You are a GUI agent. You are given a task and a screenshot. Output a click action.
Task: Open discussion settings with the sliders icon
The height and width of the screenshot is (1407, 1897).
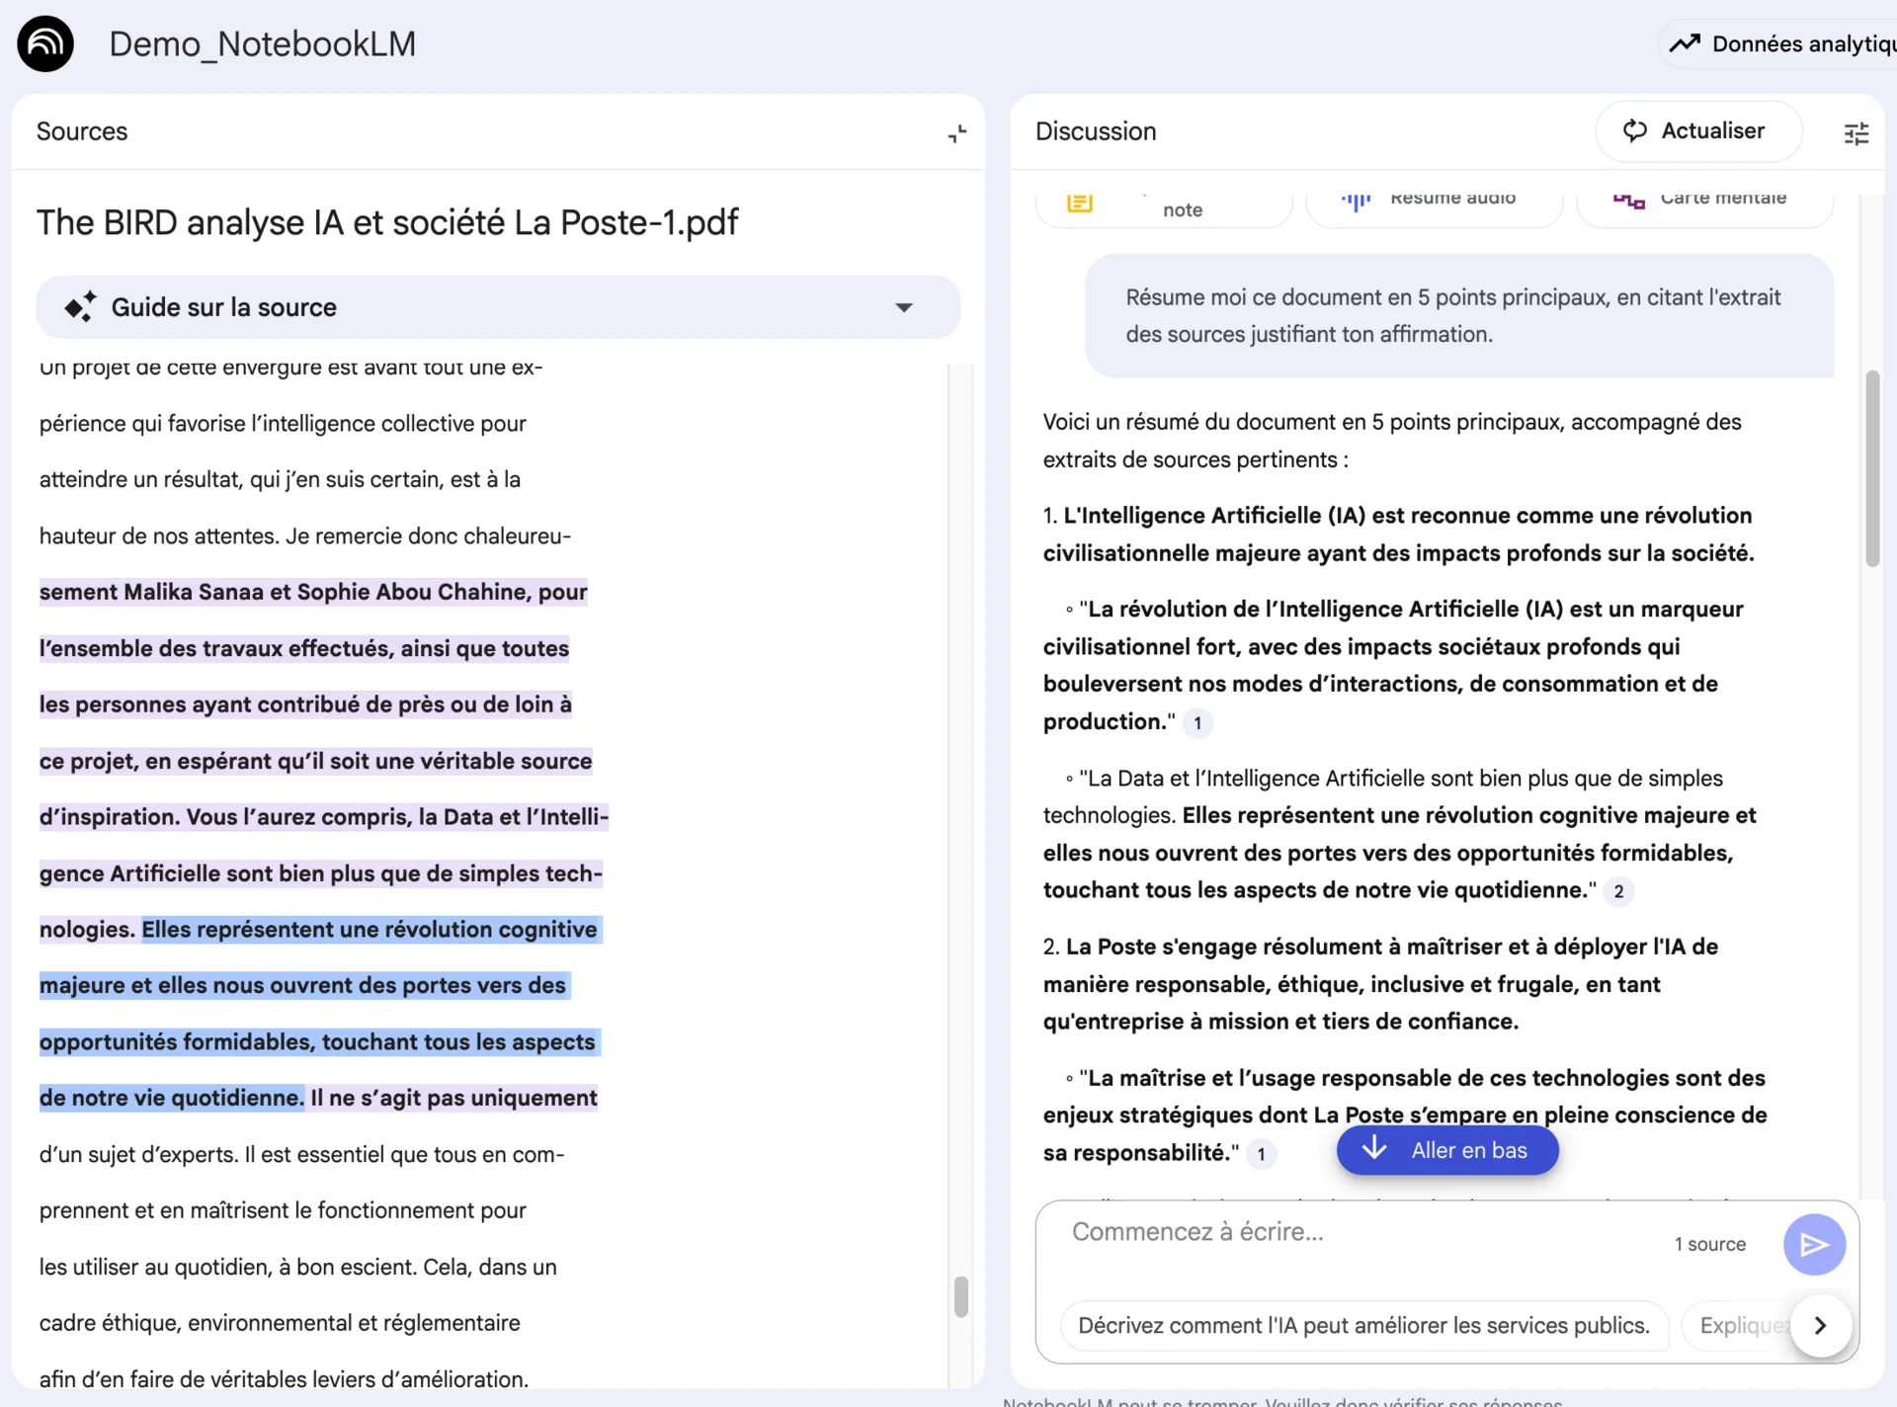(1856, 132)
